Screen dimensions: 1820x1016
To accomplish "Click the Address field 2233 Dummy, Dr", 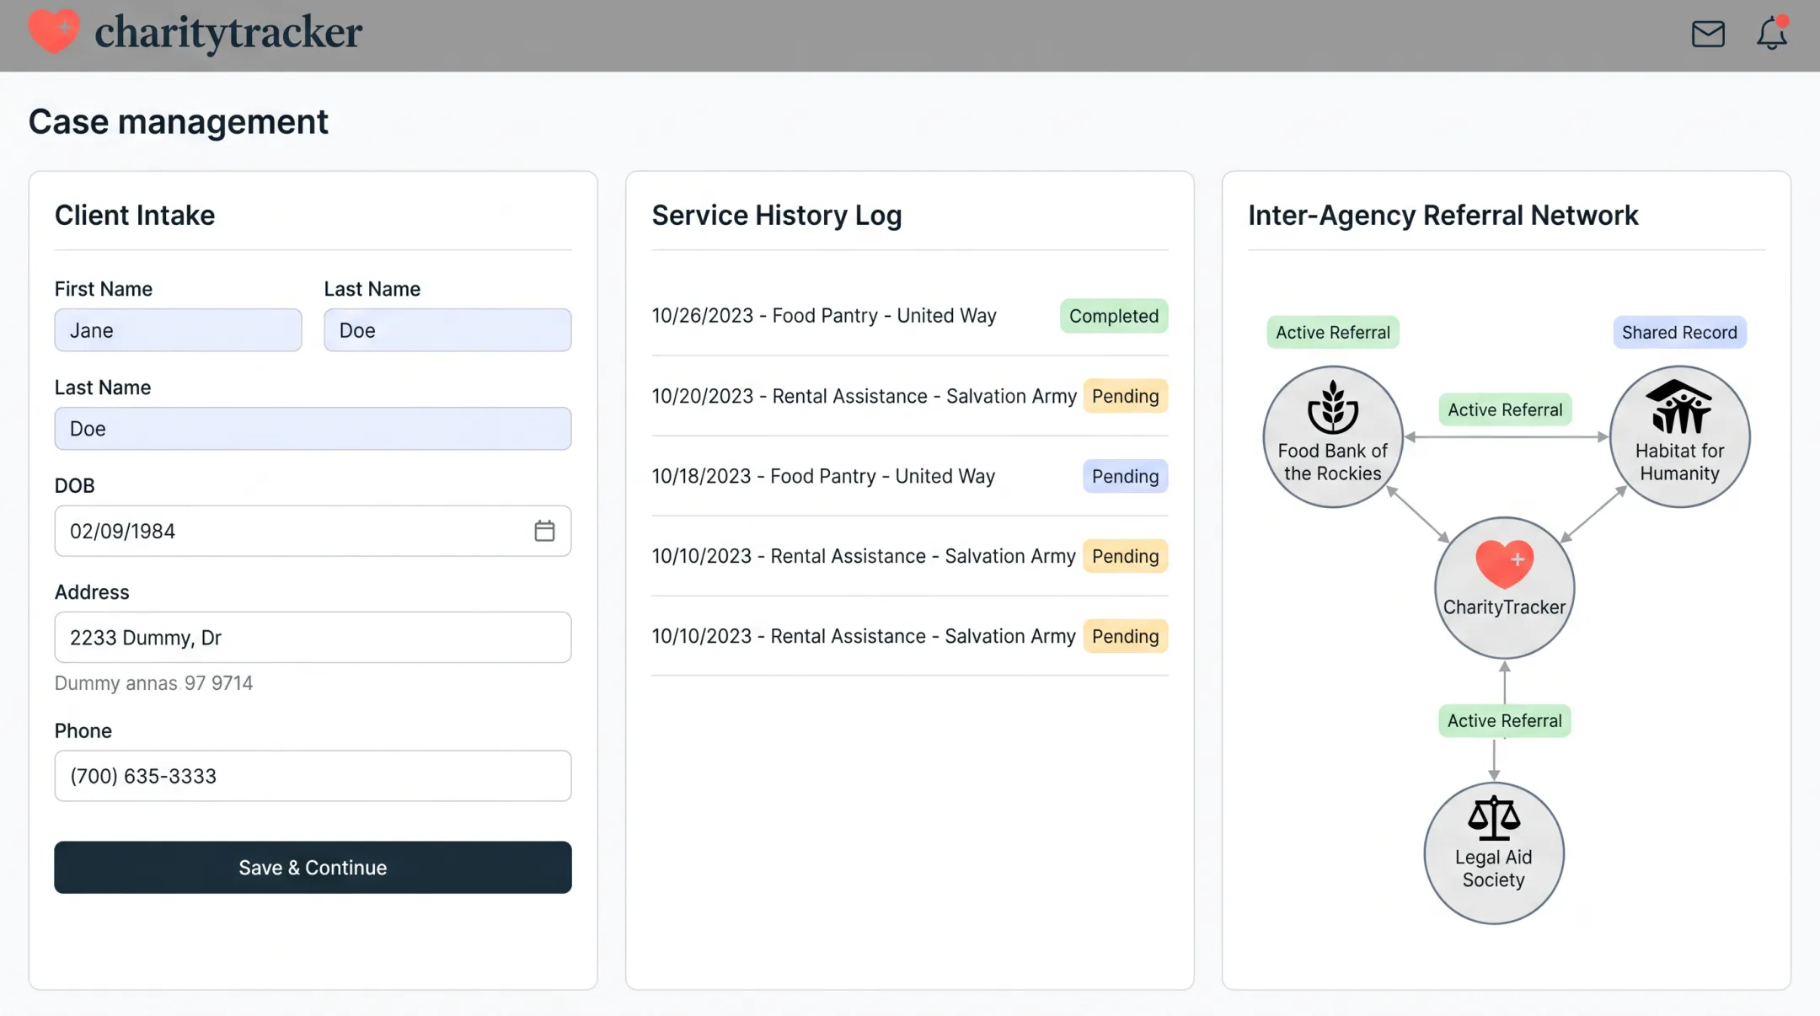I will point(313,637).
